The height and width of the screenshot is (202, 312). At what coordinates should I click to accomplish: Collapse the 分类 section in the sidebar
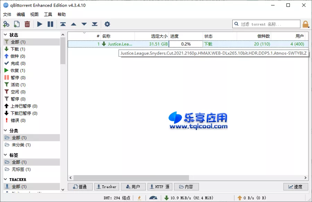coord(5,131)
